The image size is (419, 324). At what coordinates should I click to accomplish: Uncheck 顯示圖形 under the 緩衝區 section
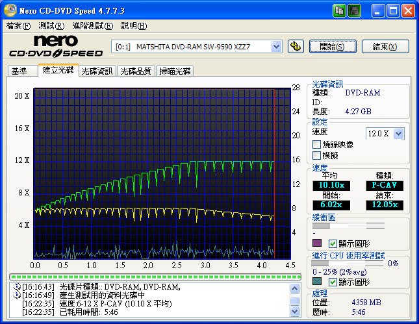[x=333, y=243]
